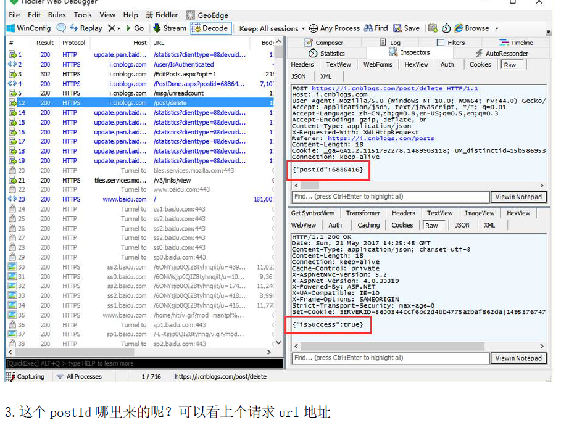Screen dimensions: 569x428
Task: Click the response Find input field
Action: tap(391, 358)
